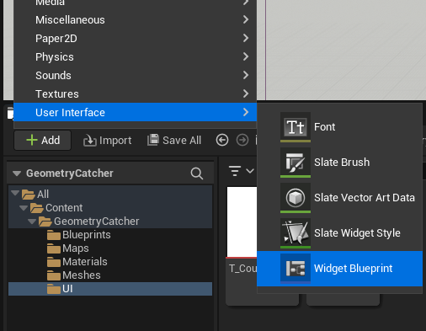Select the Font asset icon
426x331 pixels.
point(296,127)
